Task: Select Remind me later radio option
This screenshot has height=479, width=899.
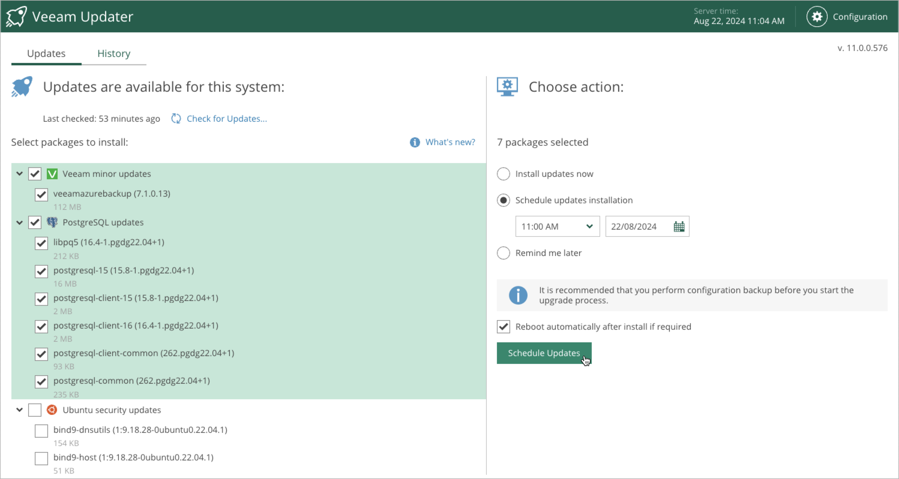Action: click(503, 253)
